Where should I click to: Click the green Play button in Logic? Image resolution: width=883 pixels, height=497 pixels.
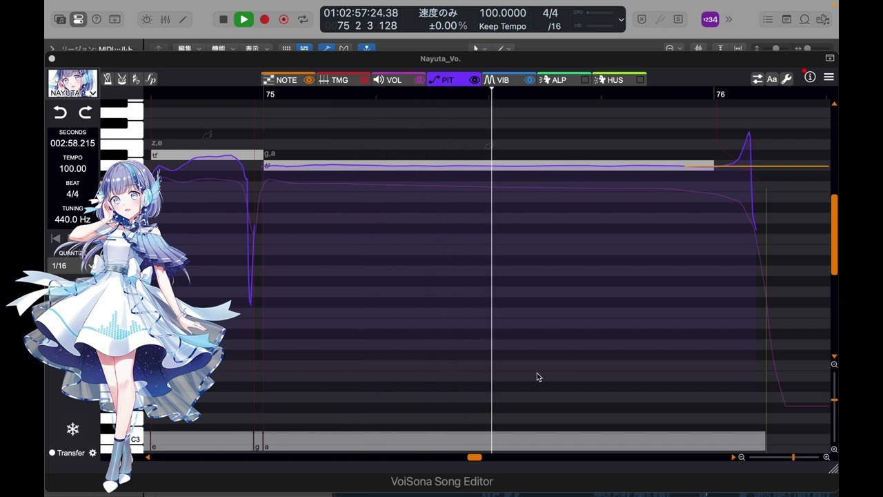pos(244,19)
